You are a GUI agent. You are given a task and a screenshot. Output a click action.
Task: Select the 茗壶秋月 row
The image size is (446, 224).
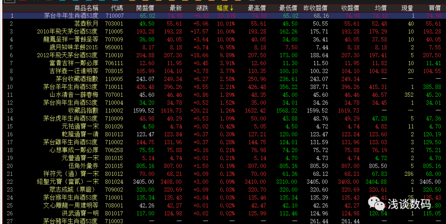224,23
